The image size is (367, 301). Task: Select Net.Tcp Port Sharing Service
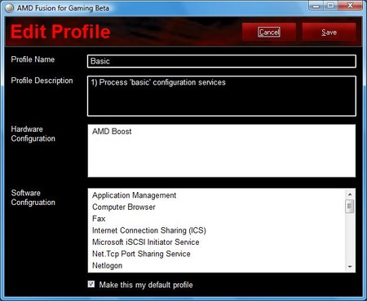(141, 254)
